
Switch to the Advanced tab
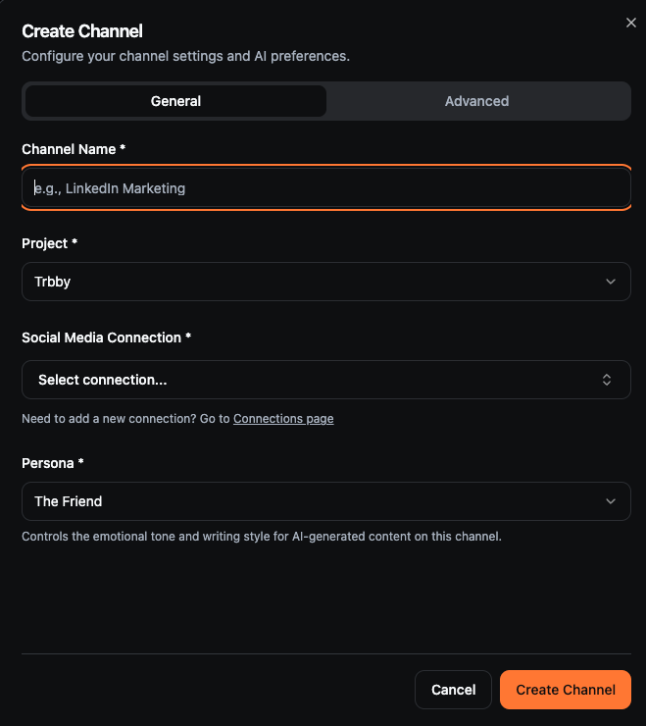[476, 101]
